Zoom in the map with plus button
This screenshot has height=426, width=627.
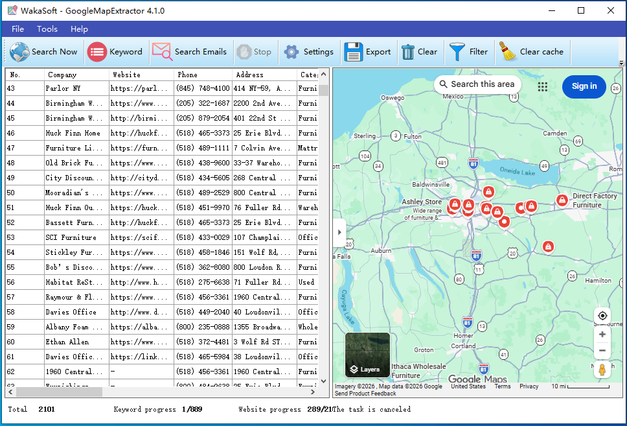pyautogui.click(x=602, y=335)
